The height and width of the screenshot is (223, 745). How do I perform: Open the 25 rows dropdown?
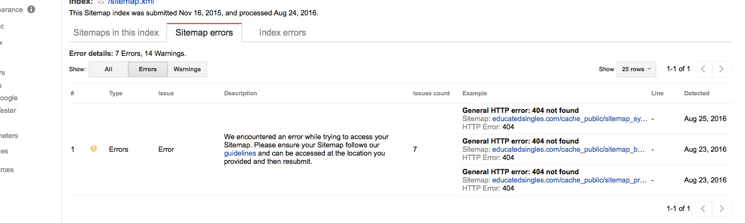point(636,69)
